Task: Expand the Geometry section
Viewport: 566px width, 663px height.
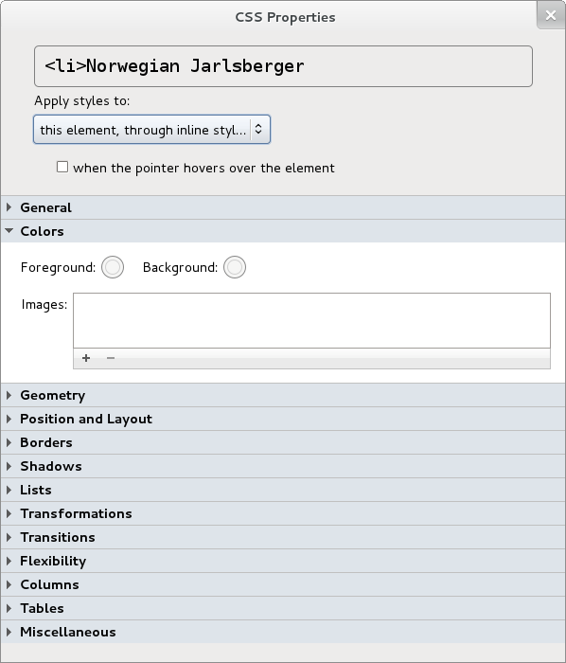Action: [283, 395]
